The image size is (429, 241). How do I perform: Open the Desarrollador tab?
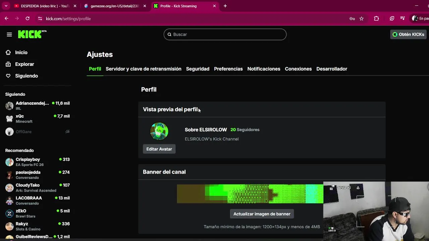(x=332, y=69)
